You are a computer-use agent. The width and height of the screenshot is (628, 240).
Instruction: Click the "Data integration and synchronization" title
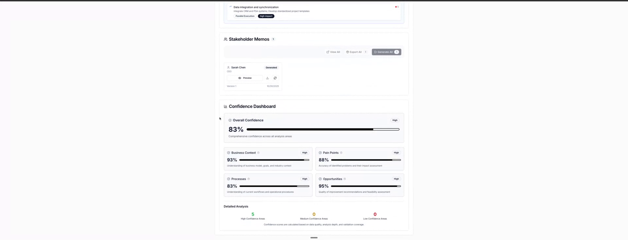tap(256, 7)
